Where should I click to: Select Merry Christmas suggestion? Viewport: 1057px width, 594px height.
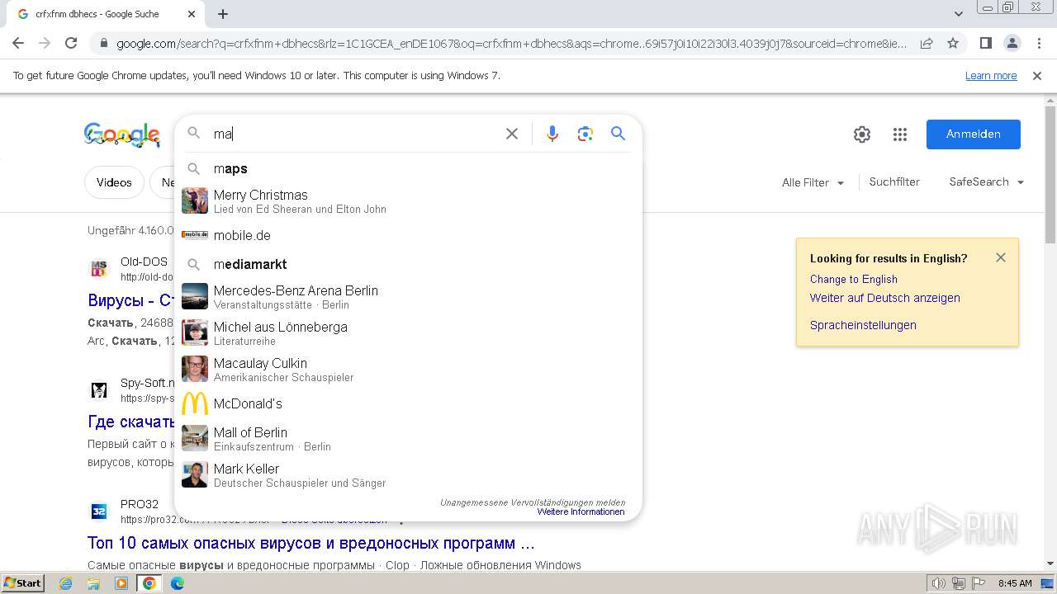tap(408, 200)
